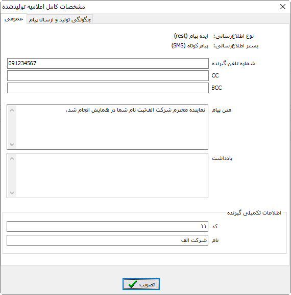Image resolution: width=291 pixels, height=295 pixels.
Task: Click the نوع اطلاع‌رسانی value ایده پیام (rest)
Action: (x=191, y=36)
